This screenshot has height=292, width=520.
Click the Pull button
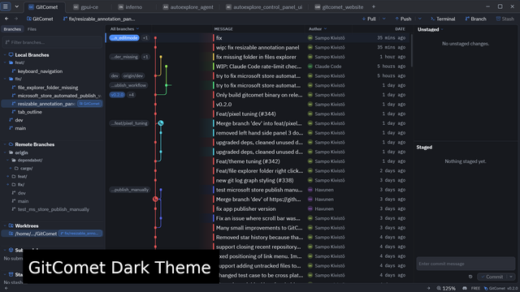[369, 19]
